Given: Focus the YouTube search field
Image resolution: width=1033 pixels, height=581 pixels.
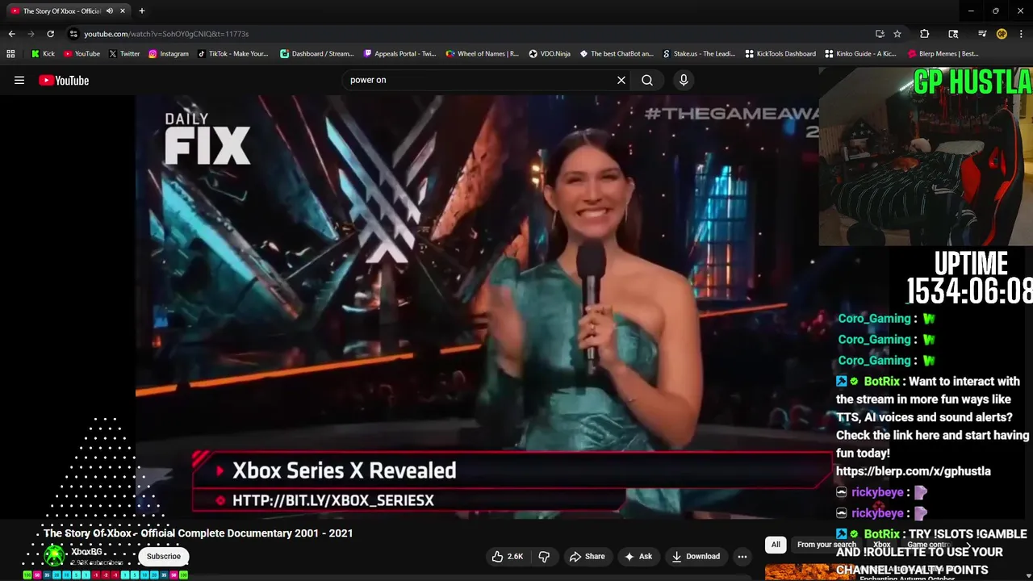Looking at the screenshot, I should [480, 80].
